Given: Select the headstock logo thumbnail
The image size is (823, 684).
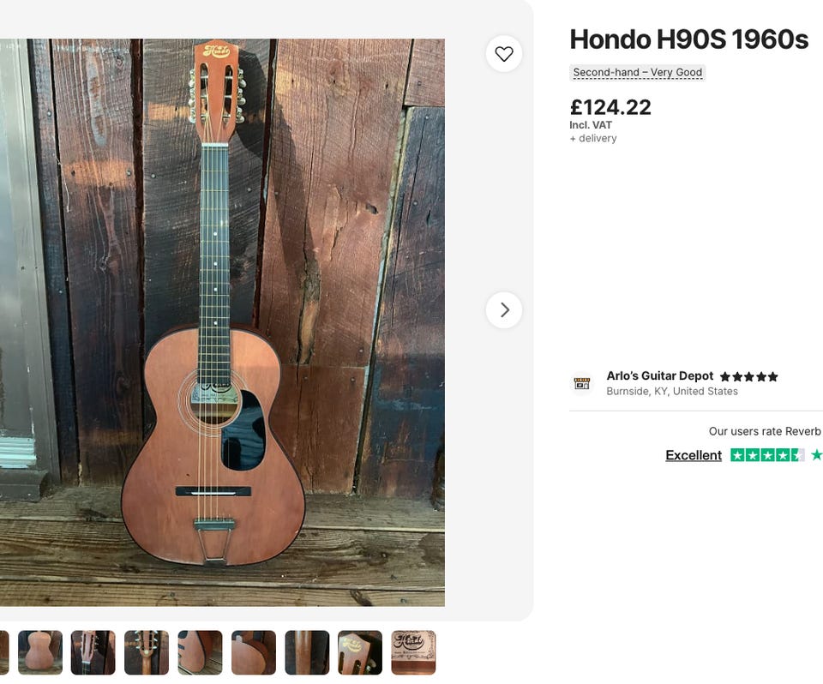Looking at the screenshot, I should (x=360, y=652).
